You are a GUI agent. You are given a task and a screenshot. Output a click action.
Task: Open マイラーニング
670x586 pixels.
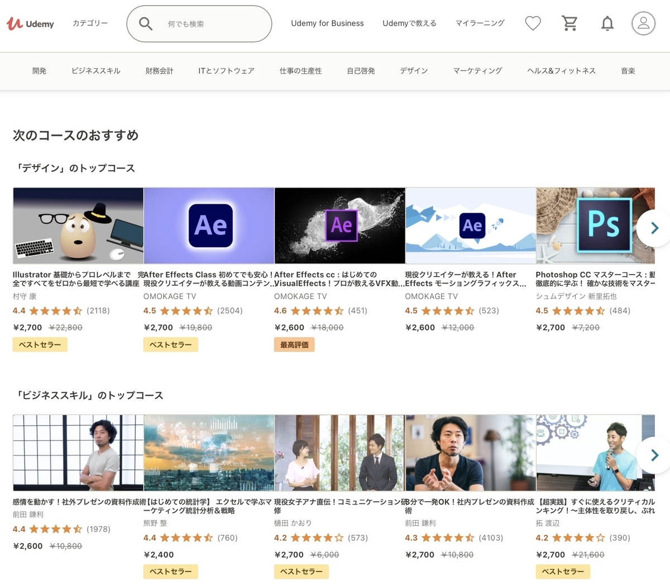480,23
